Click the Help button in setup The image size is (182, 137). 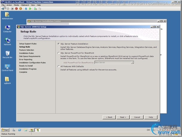[x=151, y=117]
